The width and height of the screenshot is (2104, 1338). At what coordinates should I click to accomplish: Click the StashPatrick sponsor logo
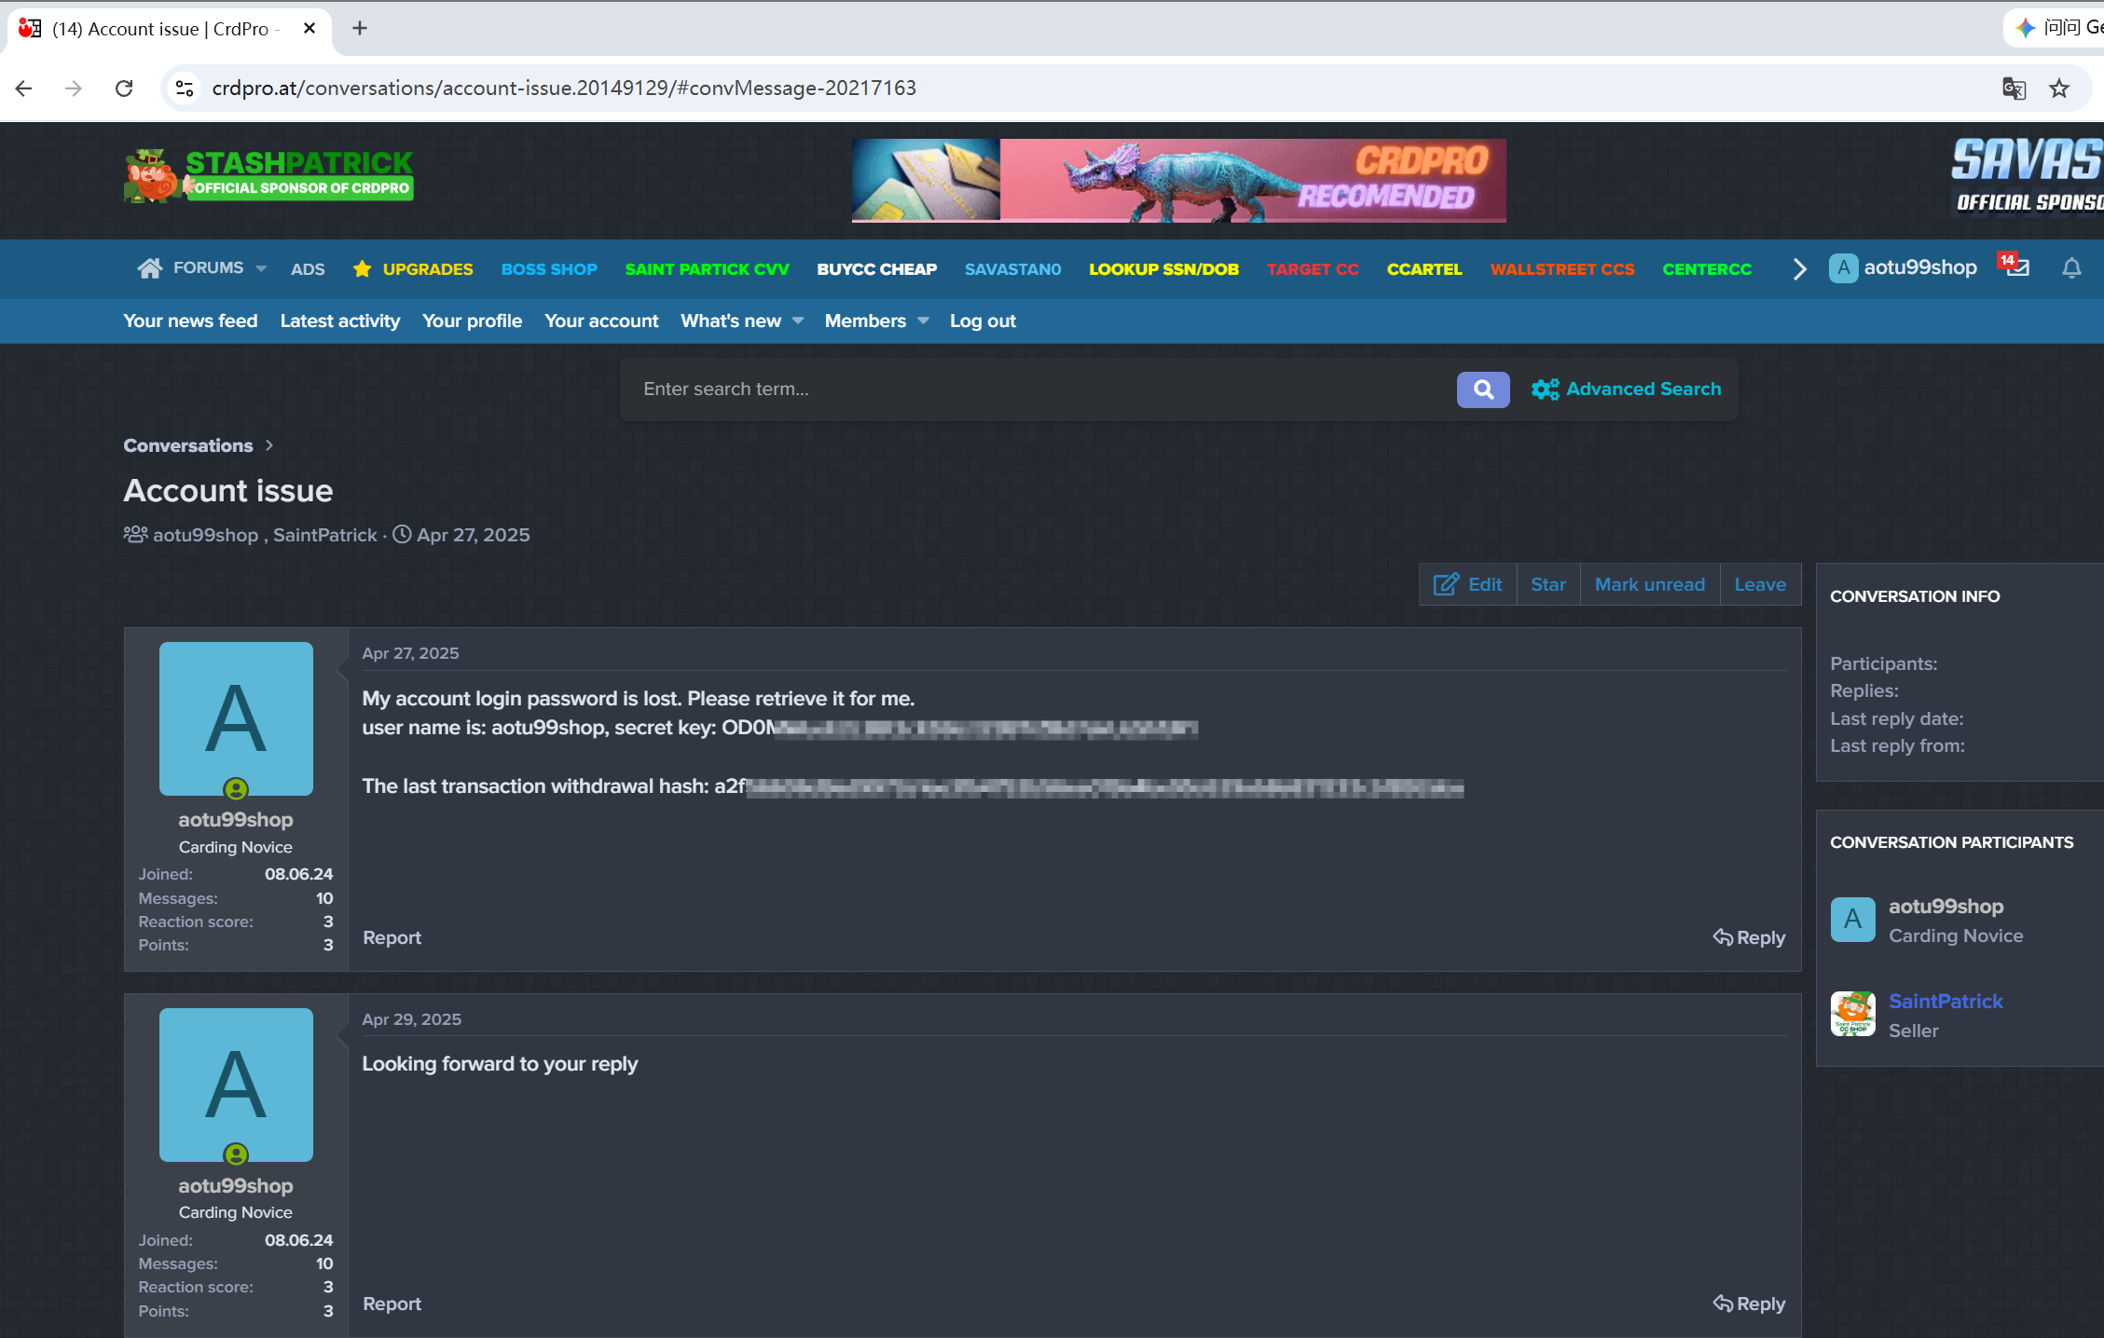268,176
